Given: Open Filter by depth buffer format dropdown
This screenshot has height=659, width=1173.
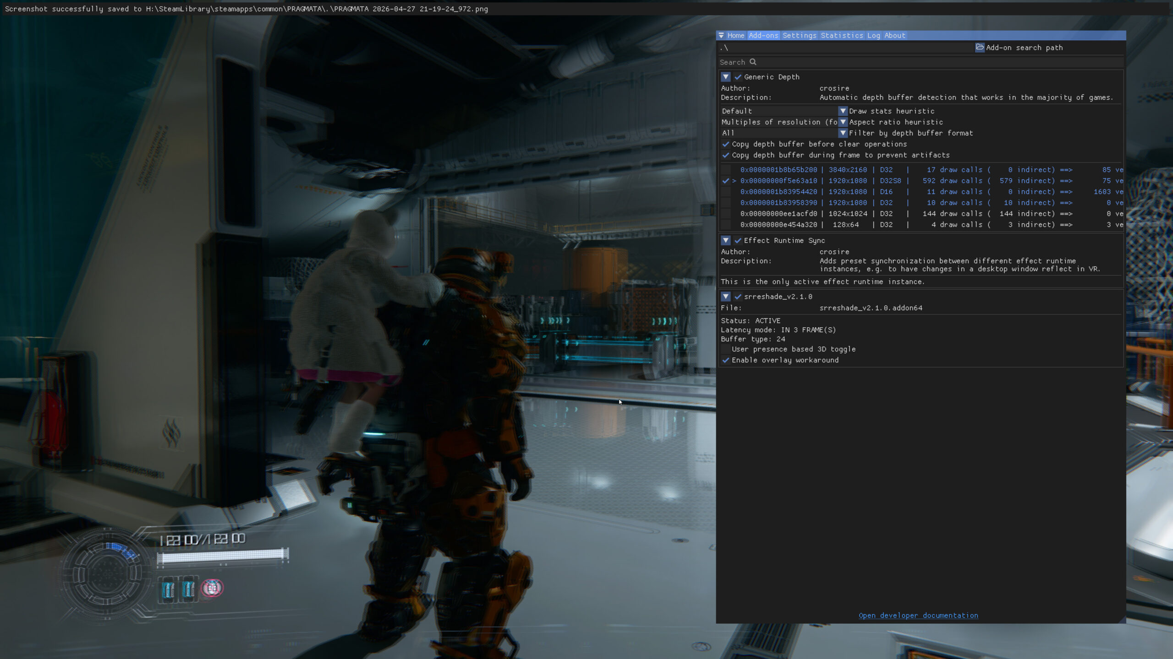Looking at the screenshot, I should click(843, 133).
